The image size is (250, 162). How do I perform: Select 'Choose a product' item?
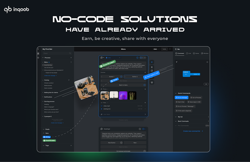click(x=49, y=83)
